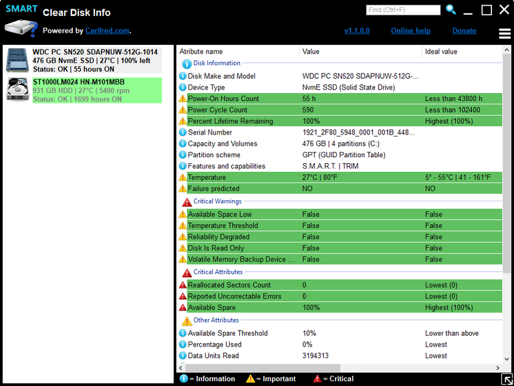The height and width of the screenshot is (386, 514).
Task: Click the red Critical Warnings triangle icon
Action: [187, 202]
